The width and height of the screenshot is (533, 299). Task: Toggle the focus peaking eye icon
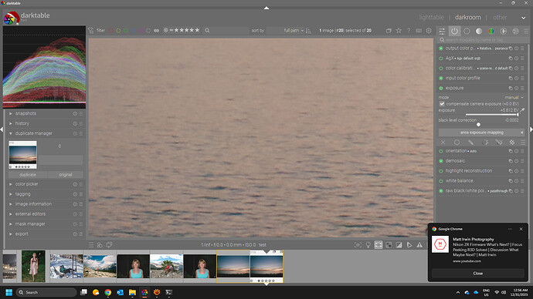coord(358,245)
